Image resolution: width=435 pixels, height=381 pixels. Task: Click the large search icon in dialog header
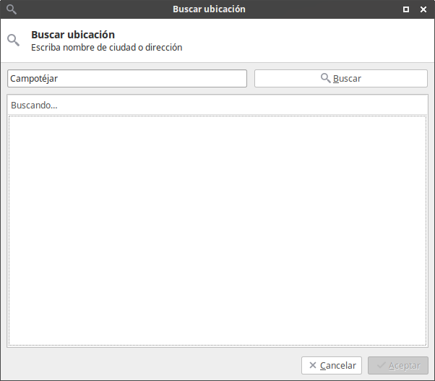click(13, 40)
